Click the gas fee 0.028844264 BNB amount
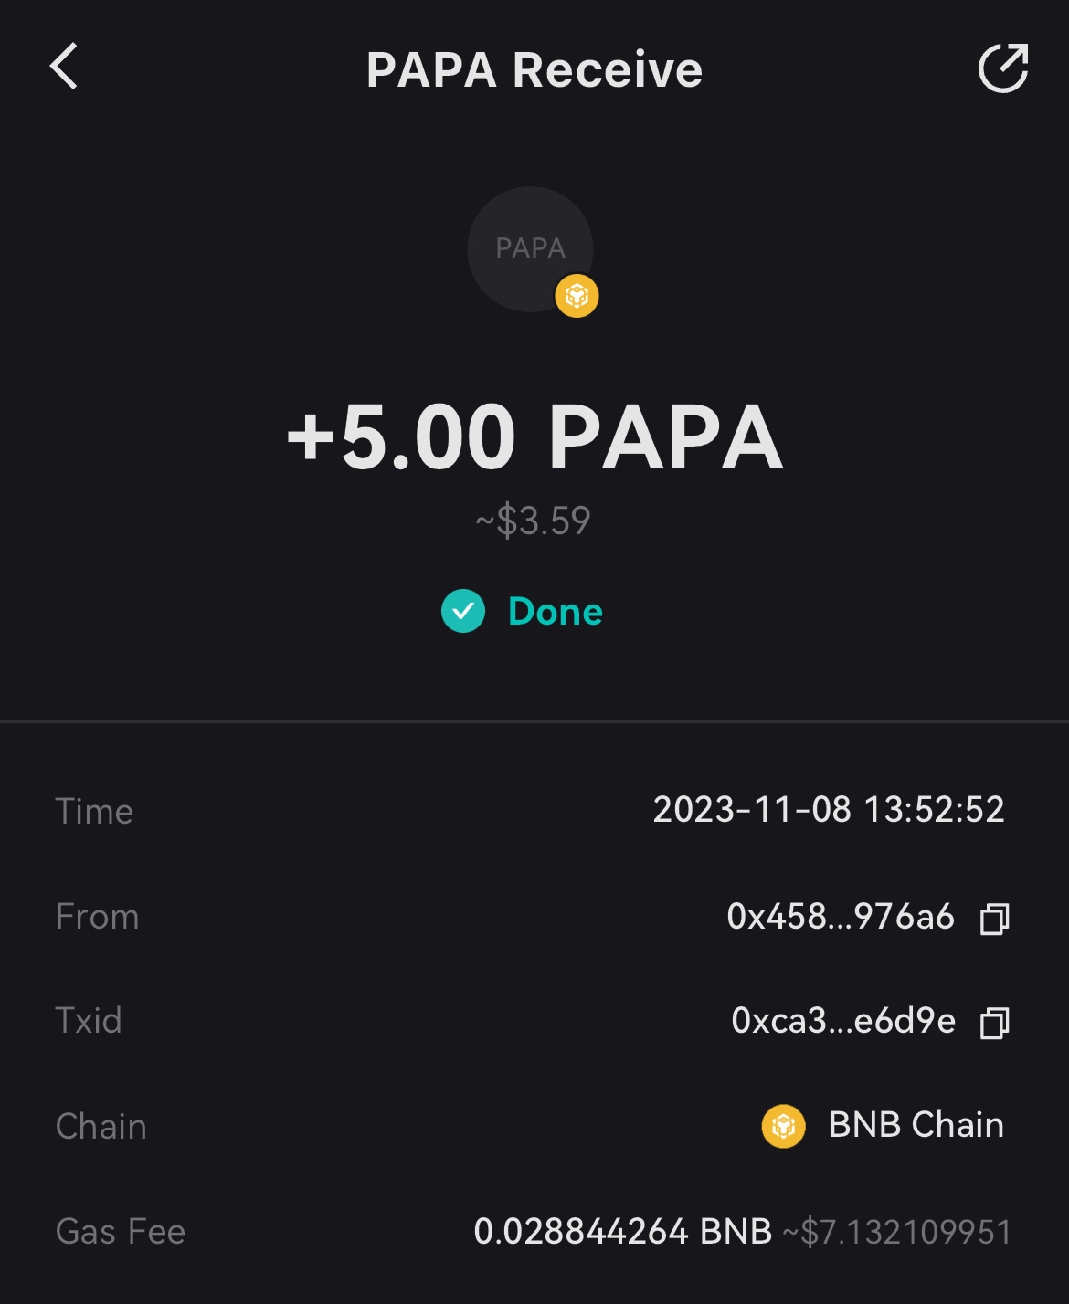The height and width of the screenshot is (1304, 1069). click(622, 1231)
